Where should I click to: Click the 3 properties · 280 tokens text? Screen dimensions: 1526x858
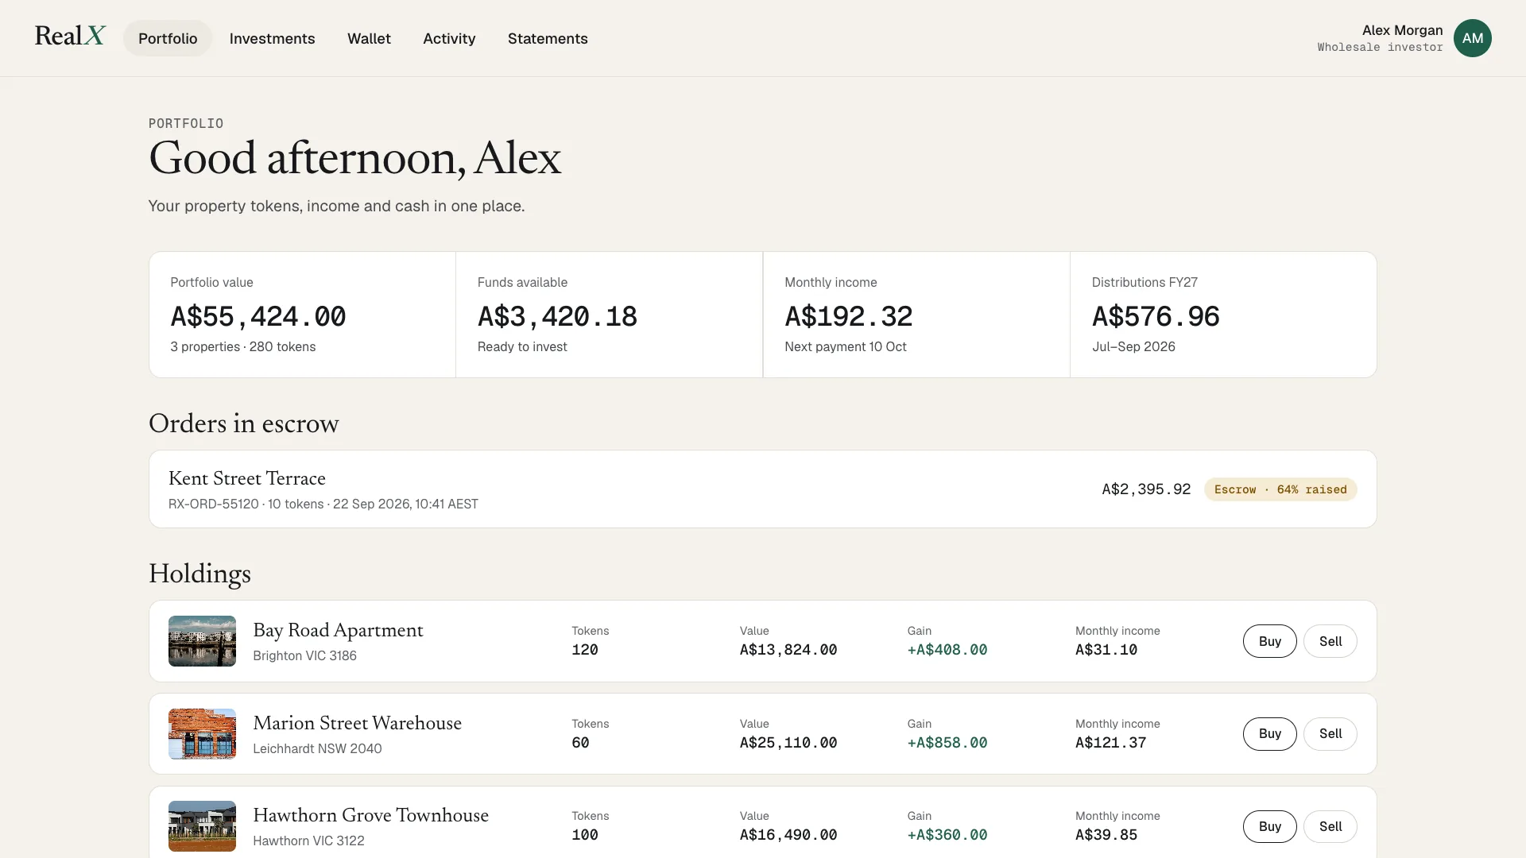tap(243, 346)
